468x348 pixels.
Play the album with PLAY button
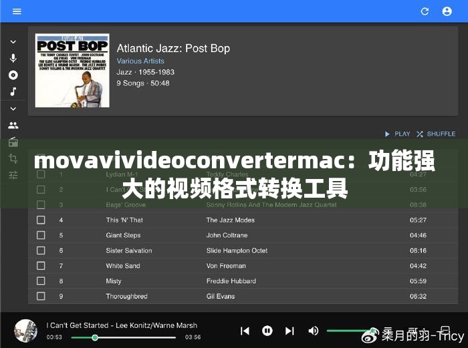(x=397, y=134)
